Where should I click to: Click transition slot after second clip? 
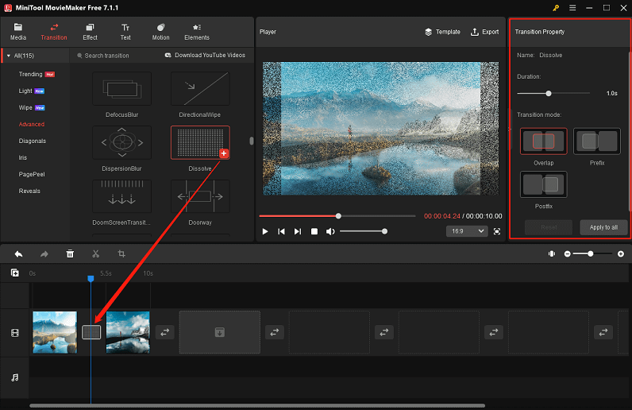tap(165, 332)
